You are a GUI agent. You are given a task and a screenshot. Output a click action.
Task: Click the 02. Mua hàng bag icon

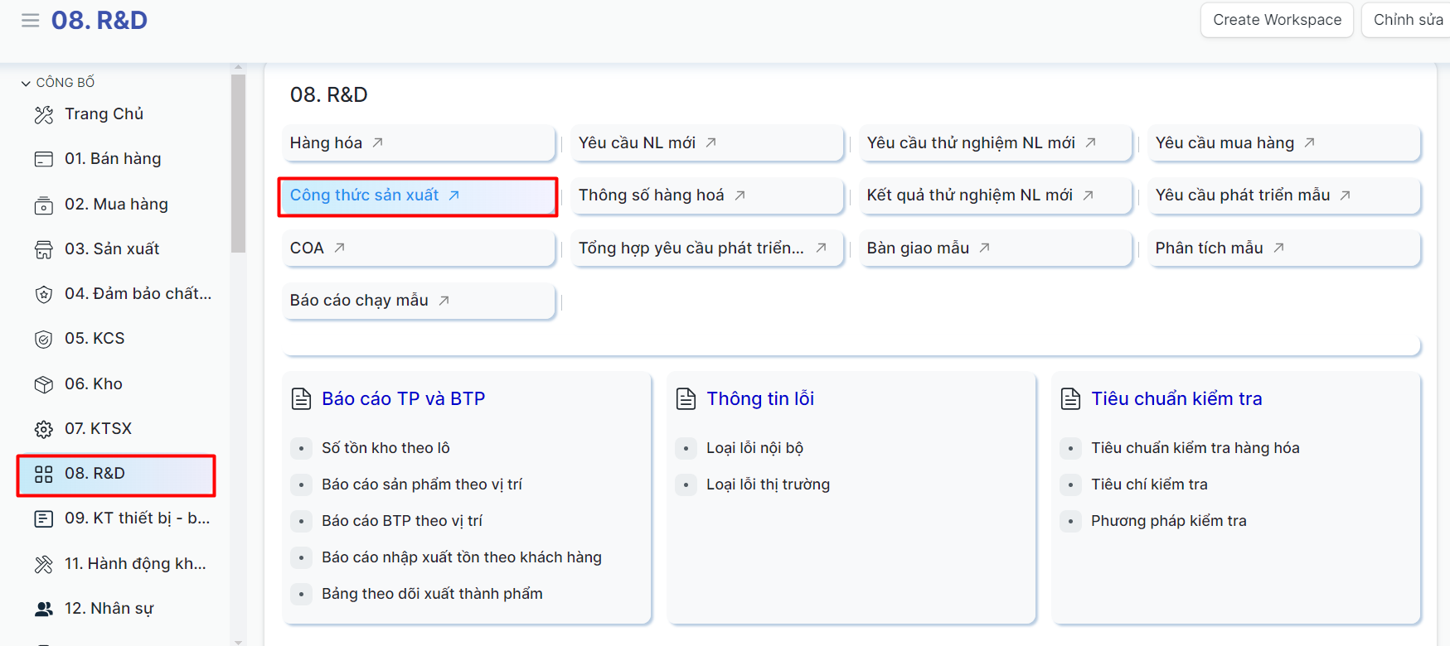(44, 205)
